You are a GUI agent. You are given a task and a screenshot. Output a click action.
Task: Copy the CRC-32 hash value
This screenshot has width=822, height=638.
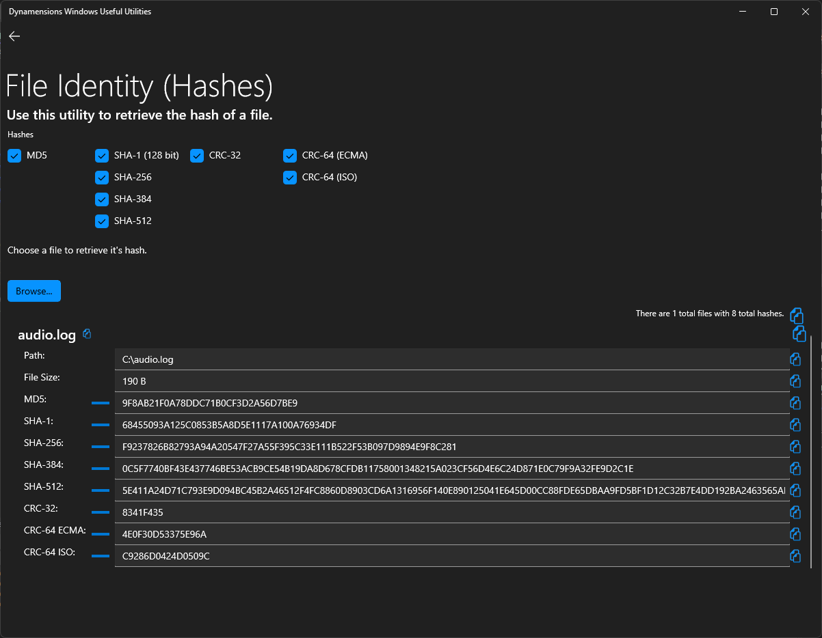tap(795, 512)
